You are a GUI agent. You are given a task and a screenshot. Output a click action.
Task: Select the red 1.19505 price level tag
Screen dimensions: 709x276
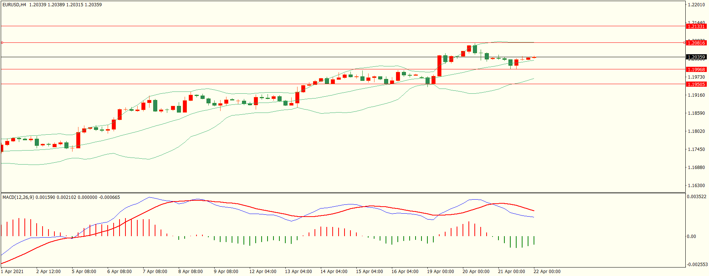click(696, 84)
